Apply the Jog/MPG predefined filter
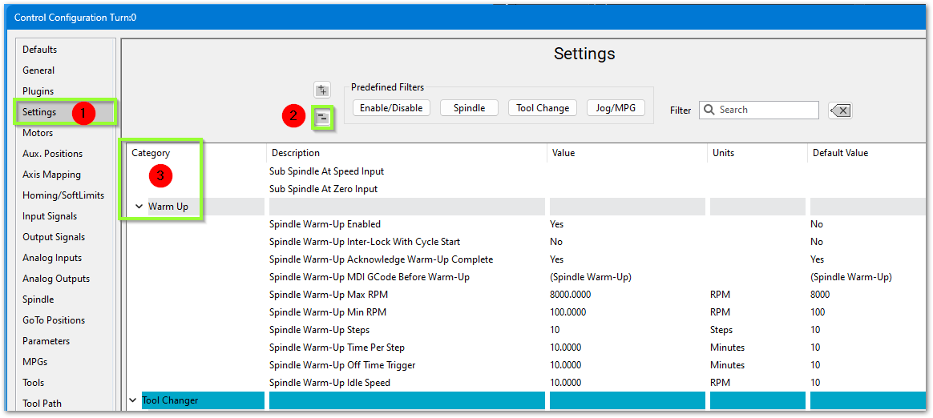 pyautogui.click(x=616, y=108)
